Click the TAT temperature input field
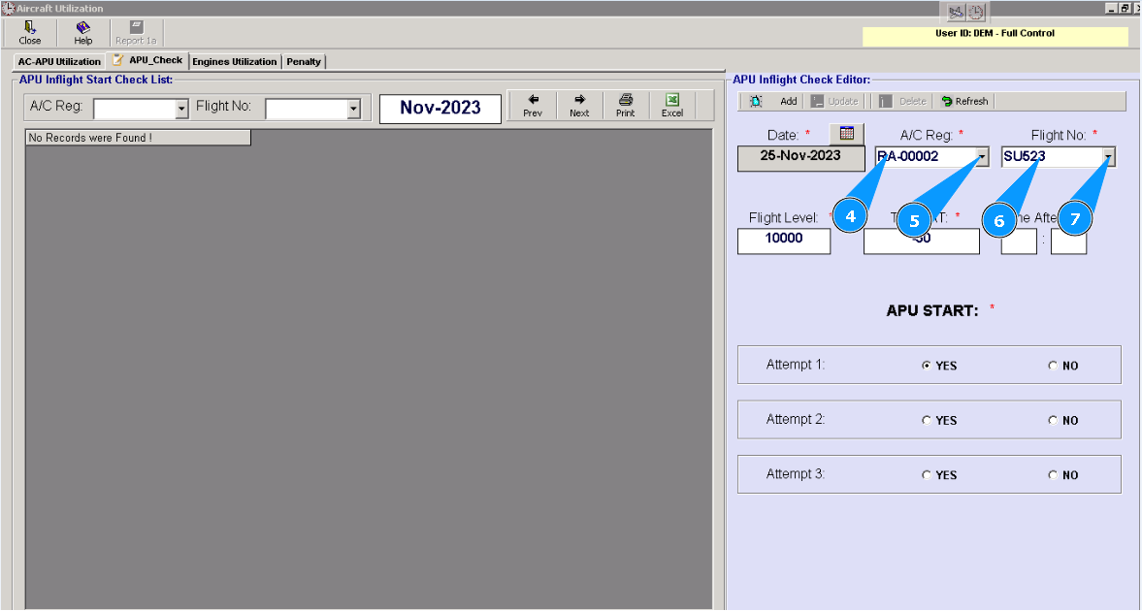 pyautogui.click(x=922, y=241)
